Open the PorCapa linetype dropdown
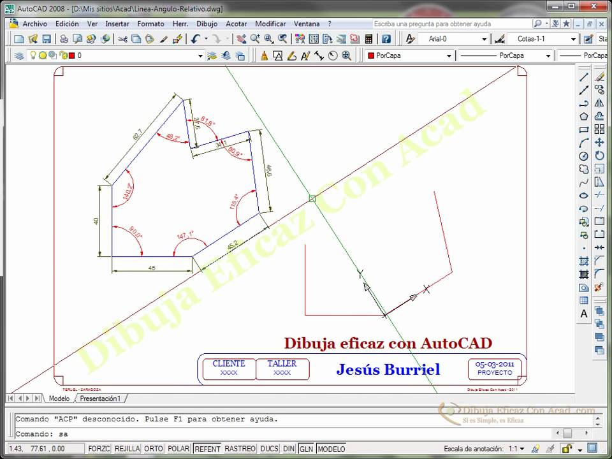612x459 pixels. click(548, 56)
